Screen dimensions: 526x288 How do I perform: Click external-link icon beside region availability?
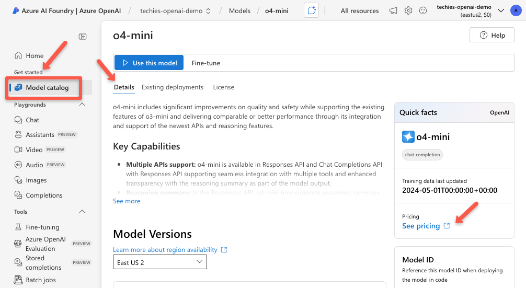pos(224,249)
